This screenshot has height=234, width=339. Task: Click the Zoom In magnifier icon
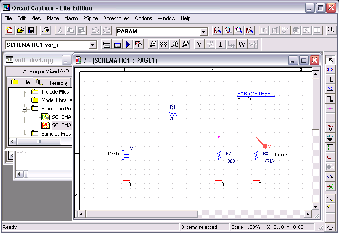tap(217, 31)
